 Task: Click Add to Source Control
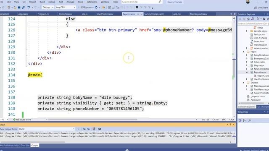254,150
